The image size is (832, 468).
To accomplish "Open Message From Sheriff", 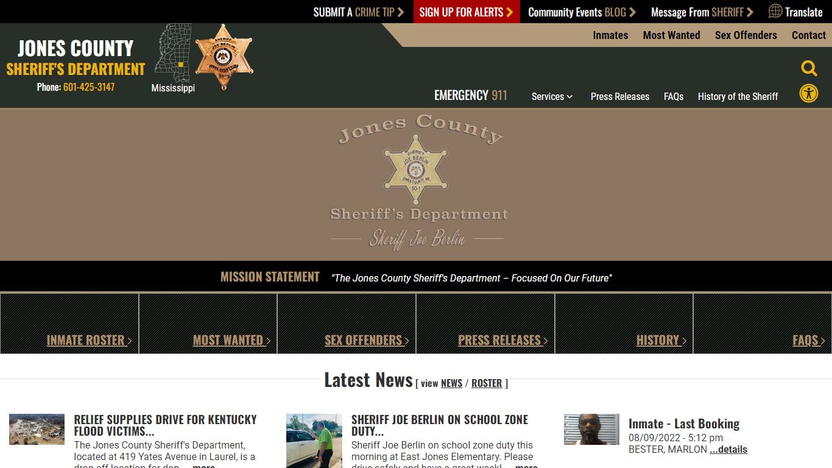I will pos(702,12).
